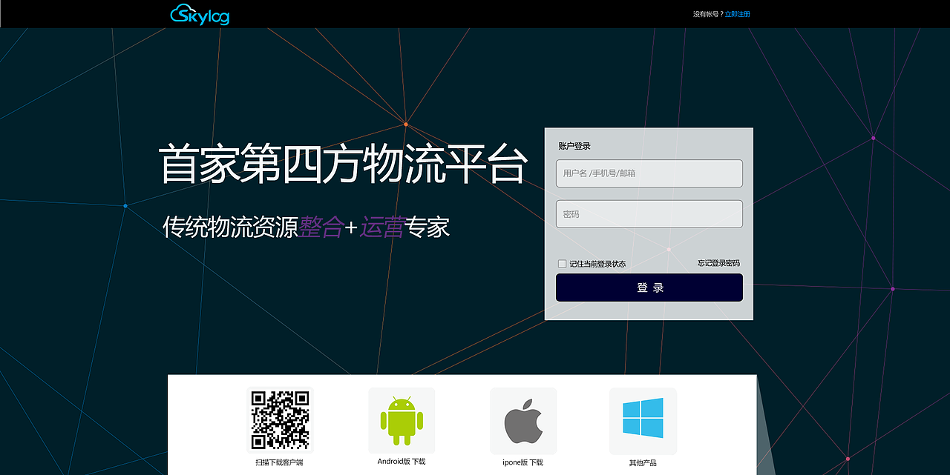950x475 pixels.
Task: Open the 立即注册 registration link
Action: click(x=738, y=13)
